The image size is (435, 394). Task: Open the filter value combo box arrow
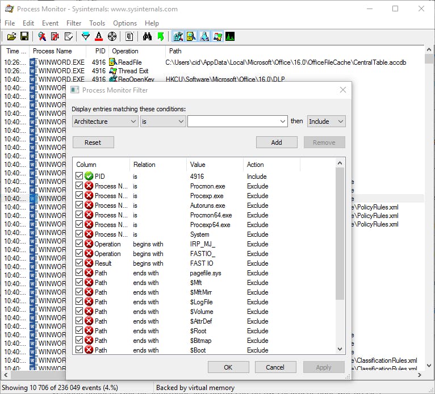282,121
